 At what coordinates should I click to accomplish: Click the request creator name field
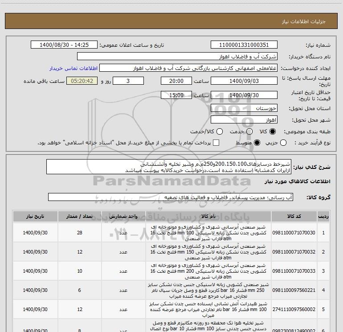[x=188, y=68]
